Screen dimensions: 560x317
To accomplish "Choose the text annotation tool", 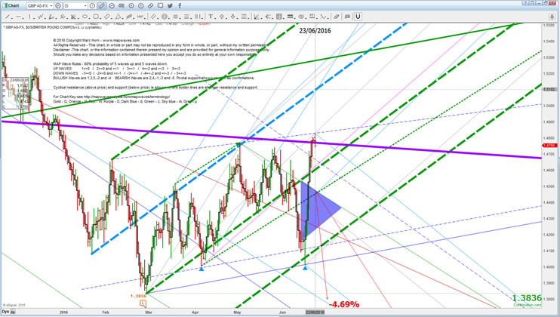I will pos(211,17).
